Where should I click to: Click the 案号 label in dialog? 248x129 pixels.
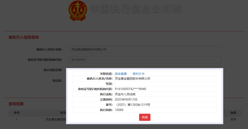tap(109, 105)
